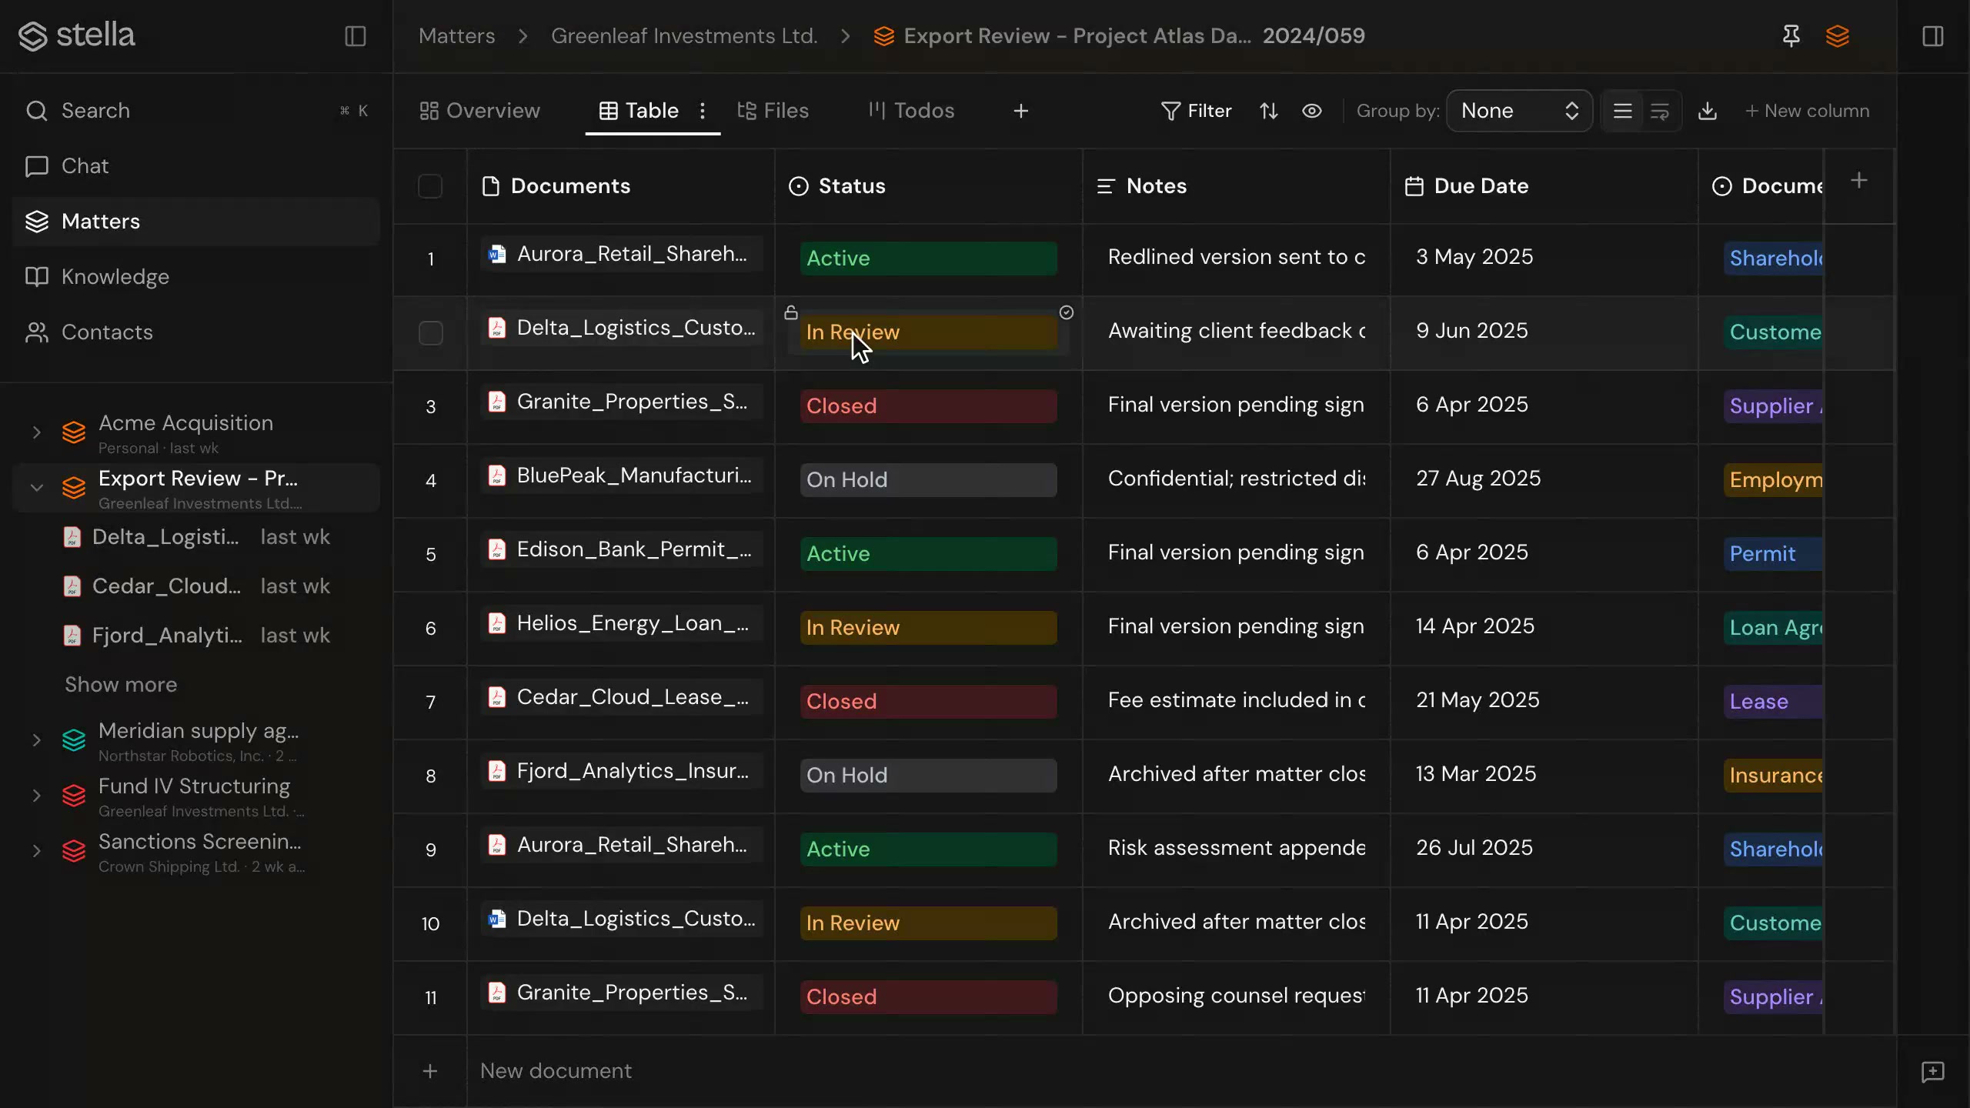This screenshot has height=1108, width=1970.
Task: Open status dropdown for Aurora_Retail row 1
Action: click(928, 259)
